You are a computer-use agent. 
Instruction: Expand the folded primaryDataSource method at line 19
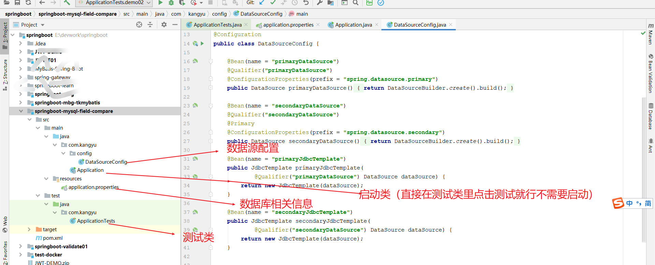tap(211, 88)
